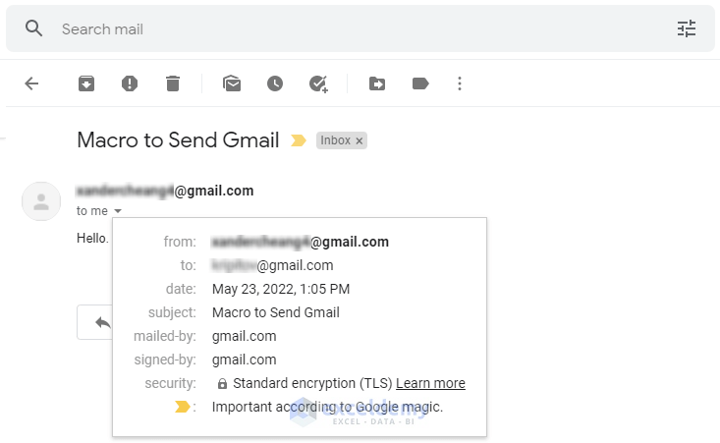Remove the Inbox label
The image size is (720, 443).
click(x=360, y=141)
